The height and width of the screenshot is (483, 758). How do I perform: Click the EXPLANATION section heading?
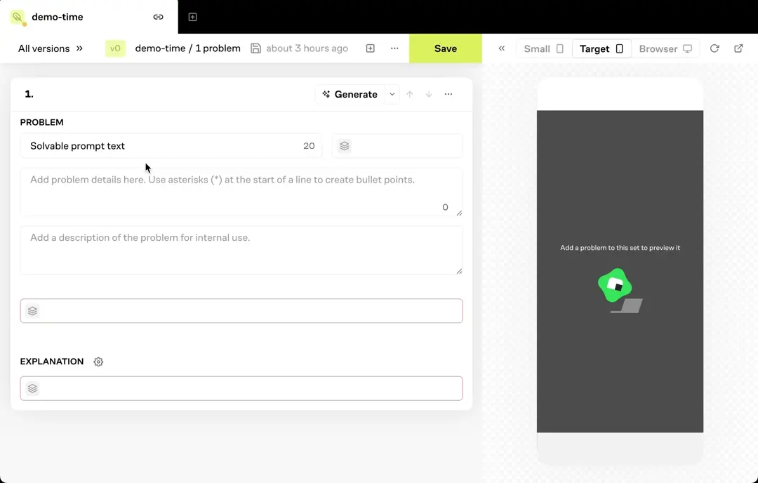click(52, 362)
